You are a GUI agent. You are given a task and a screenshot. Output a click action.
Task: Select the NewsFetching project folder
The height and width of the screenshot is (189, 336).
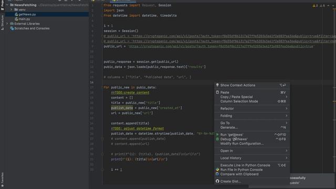(x=25, y=5)
